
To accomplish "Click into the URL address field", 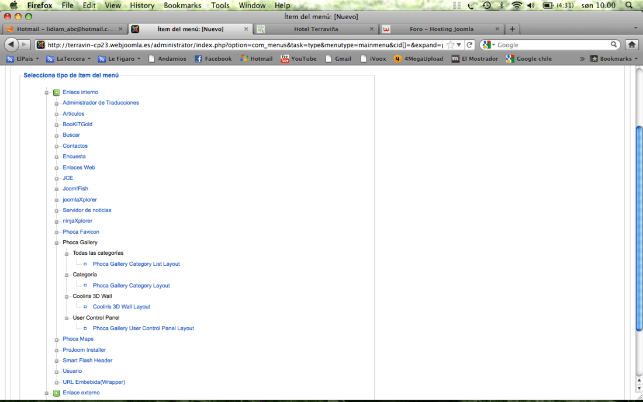I will [x=246, y=44].
